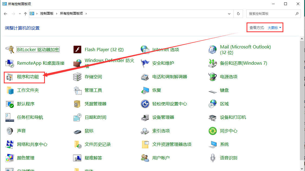Click the 声音 speaker icon
Viewport: 305px width, 171px height.
pyautogui.click(x=10, y=131)
